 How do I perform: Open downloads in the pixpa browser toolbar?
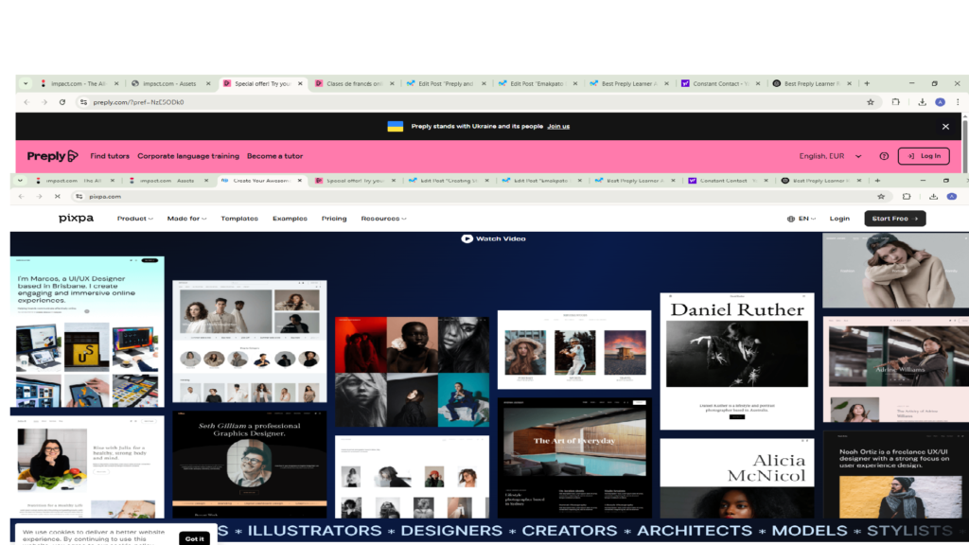[x=933, y=197]
